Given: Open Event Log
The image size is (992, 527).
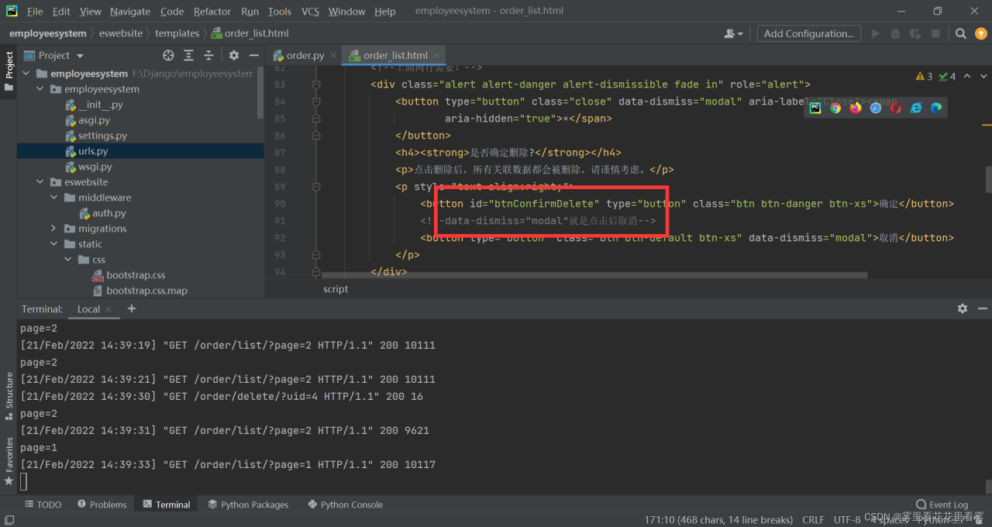Looking at the screenshot, I should click(x=942, y=505).
